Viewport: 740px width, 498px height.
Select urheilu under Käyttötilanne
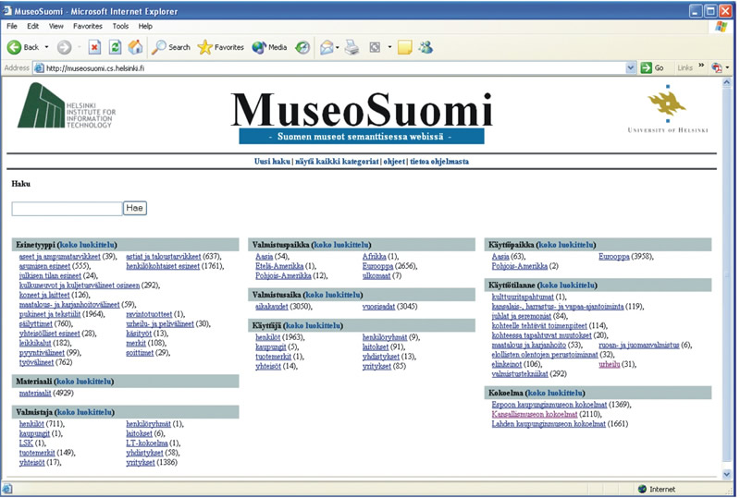[x=610, y=364]
